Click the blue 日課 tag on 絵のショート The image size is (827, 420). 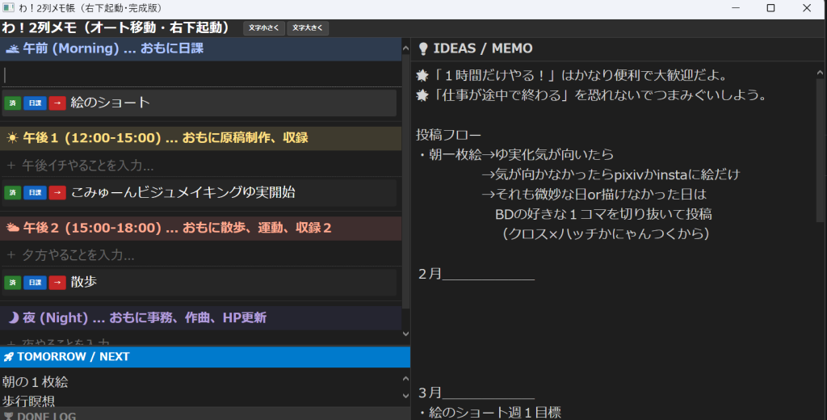coord(35,103)
